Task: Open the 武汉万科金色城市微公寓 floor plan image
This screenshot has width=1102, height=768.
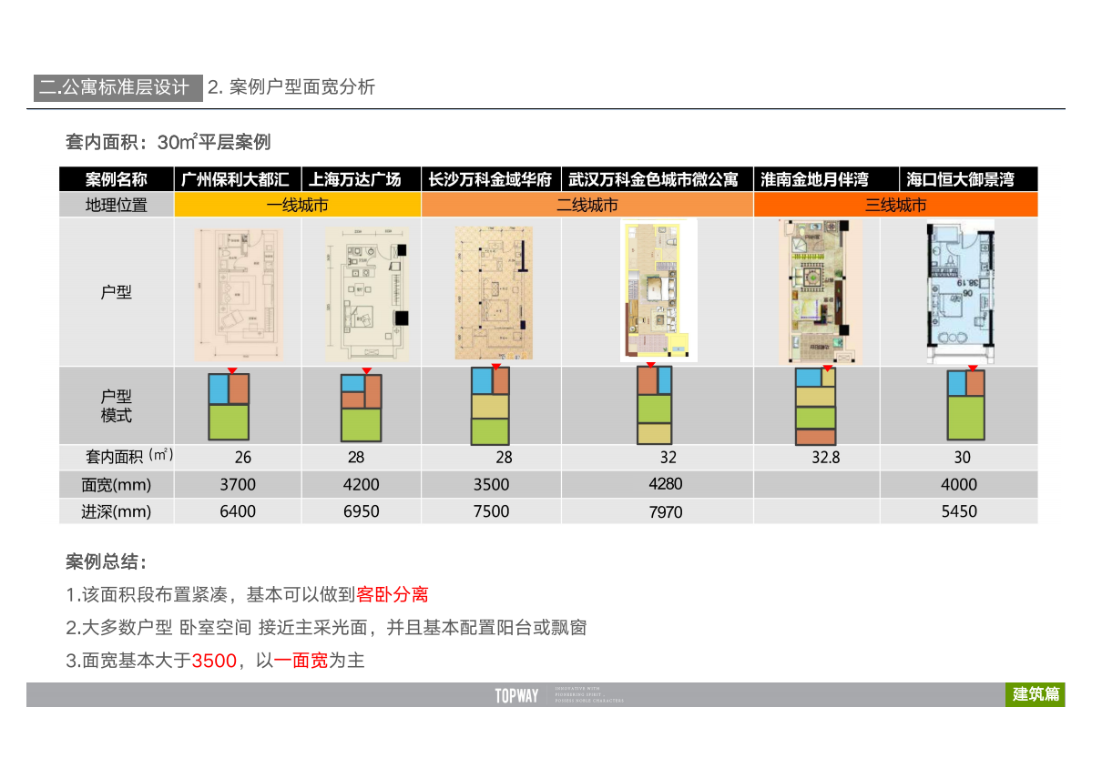Action: click(x=658, y=290)
